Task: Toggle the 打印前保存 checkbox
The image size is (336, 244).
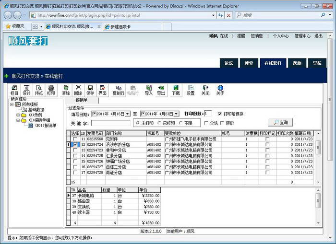Action: click(x=220, y=114)
